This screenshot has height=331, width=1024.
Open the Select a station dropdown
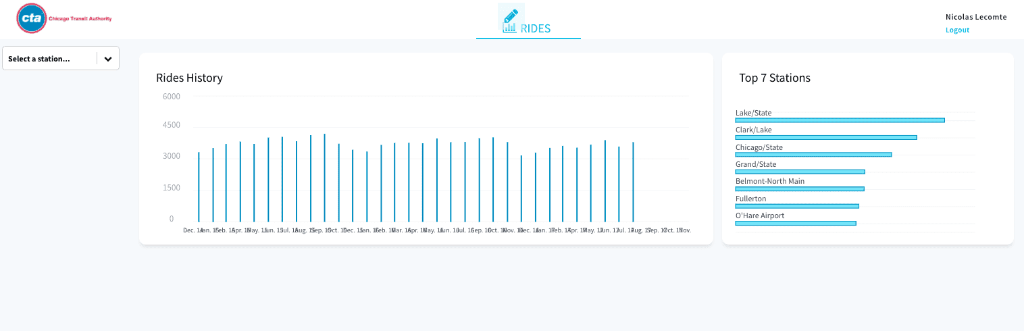point(61,59)
